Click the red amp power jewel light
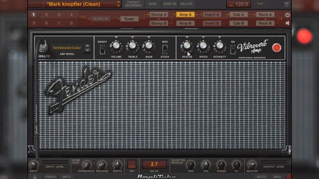 tap(277, 48)
